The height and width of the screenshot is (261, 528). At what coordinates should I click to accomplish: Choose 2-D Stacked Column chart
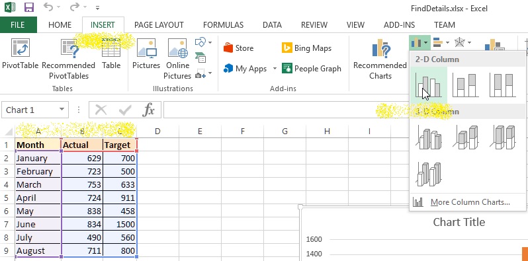[x=465, y=85]
